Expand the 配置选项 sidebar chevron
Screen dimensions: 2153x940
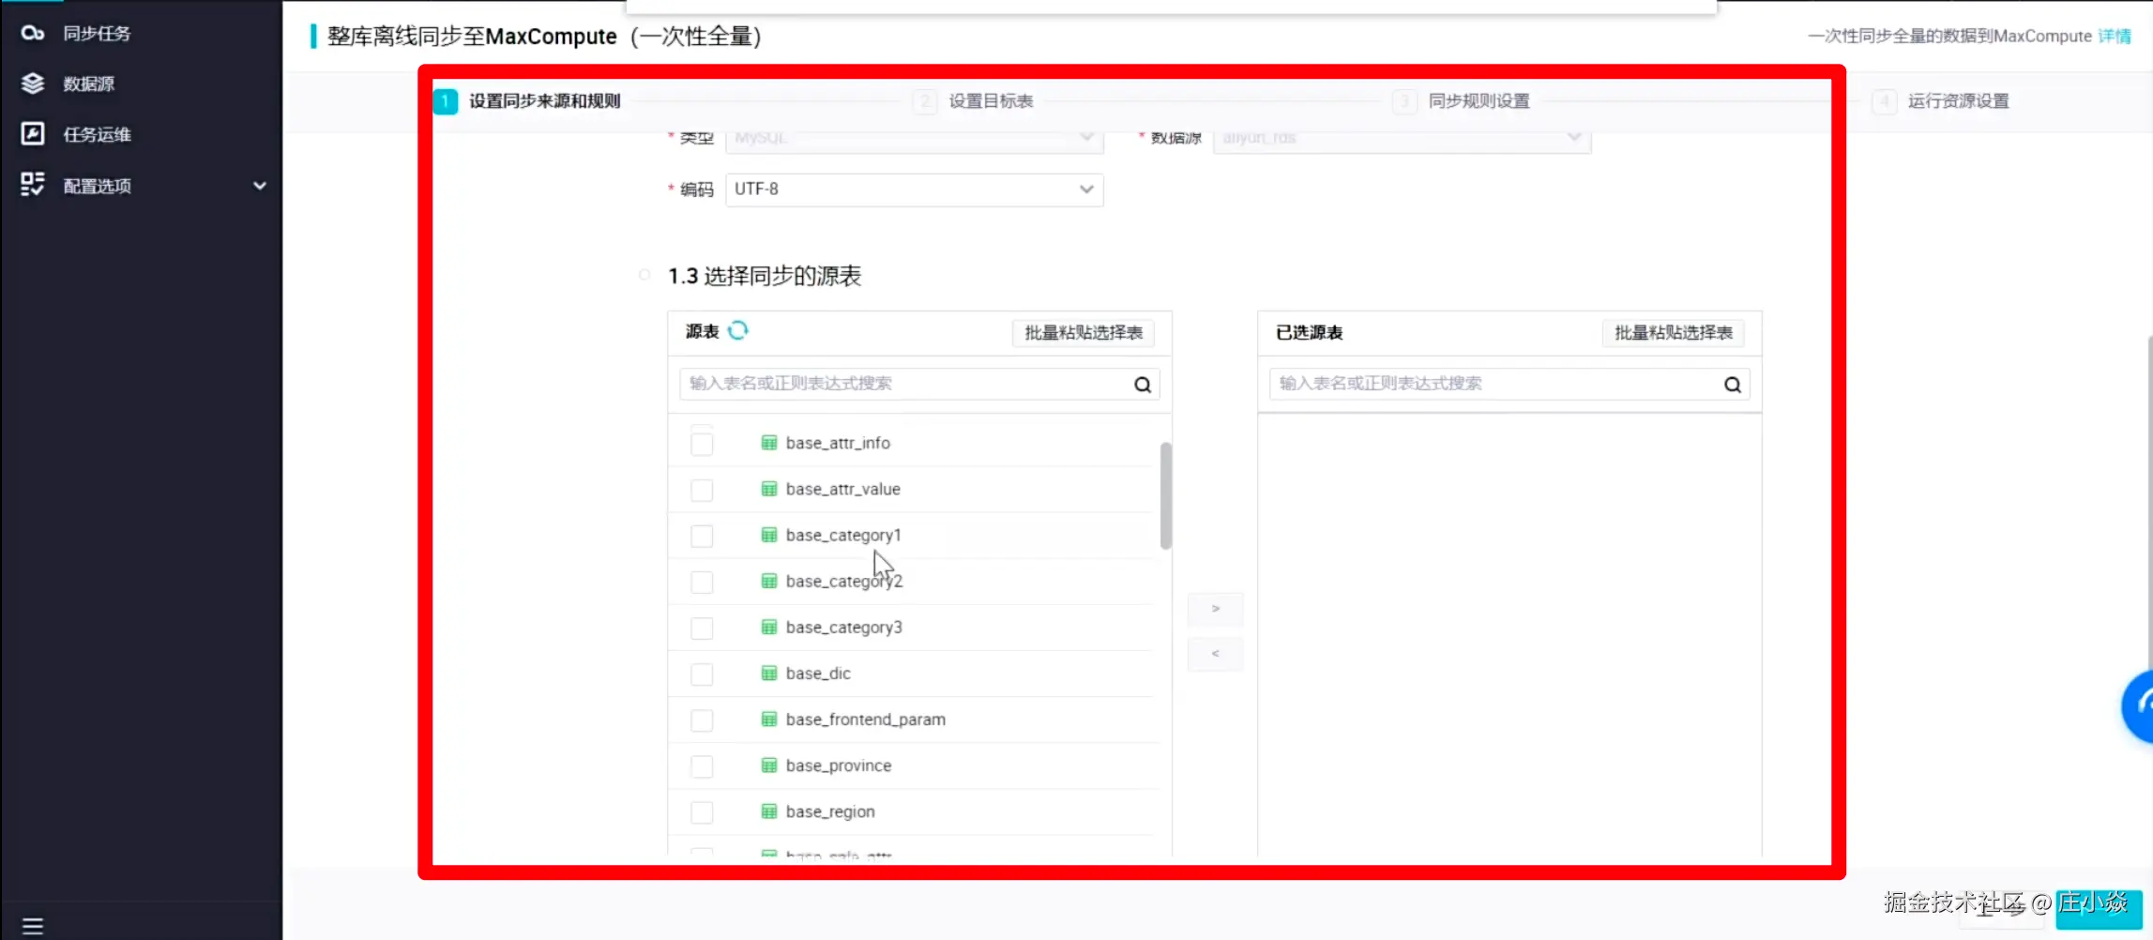[260, 186]
